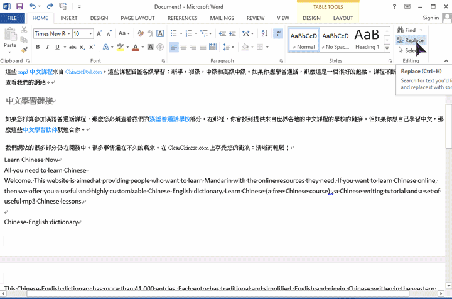452x299 pixels.
Task: Open the Phonetic Guide icon
Action: [151, 33]
